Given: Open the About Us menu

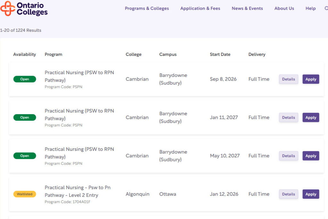Looking at the screenshot, I should tap(284, 8).
